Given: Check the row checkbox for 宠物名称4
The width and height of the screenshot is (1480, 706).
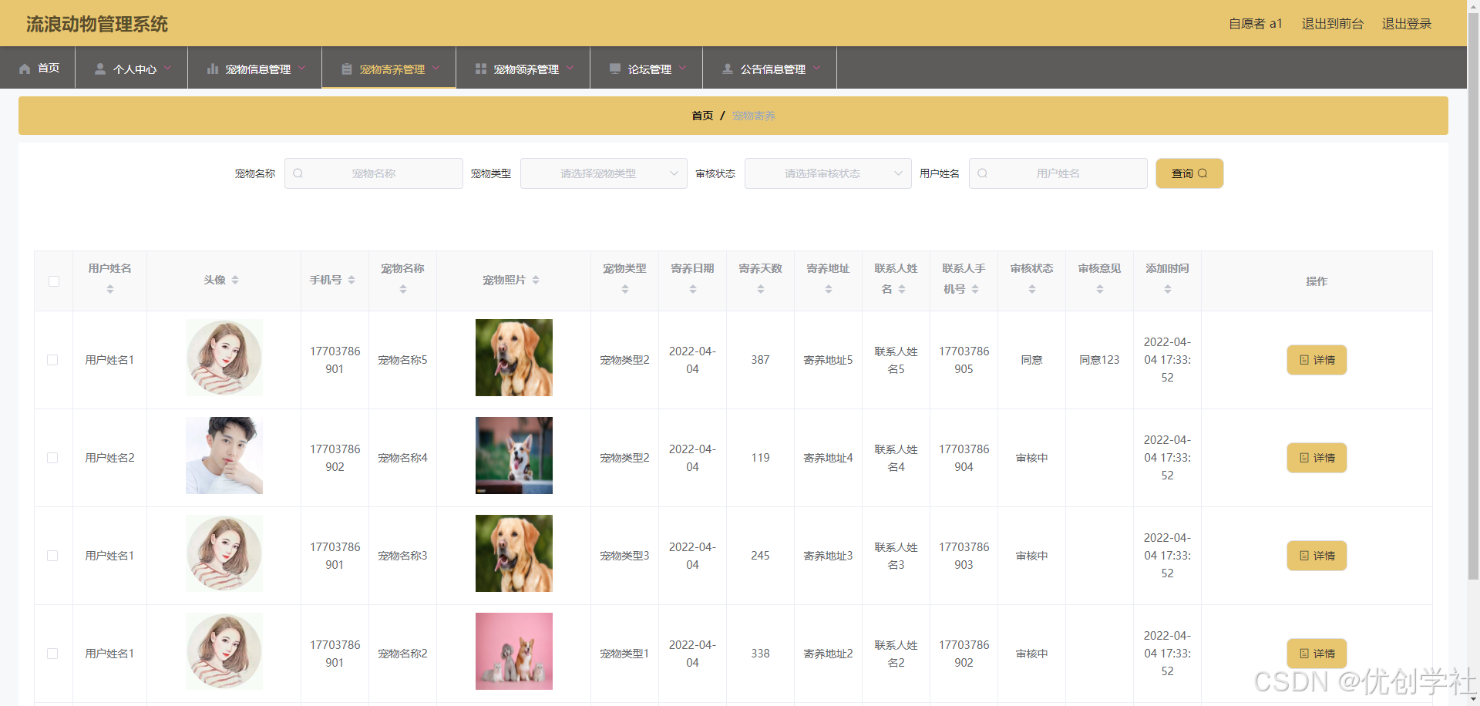Looking at the screenshot, I should point(52,458).
